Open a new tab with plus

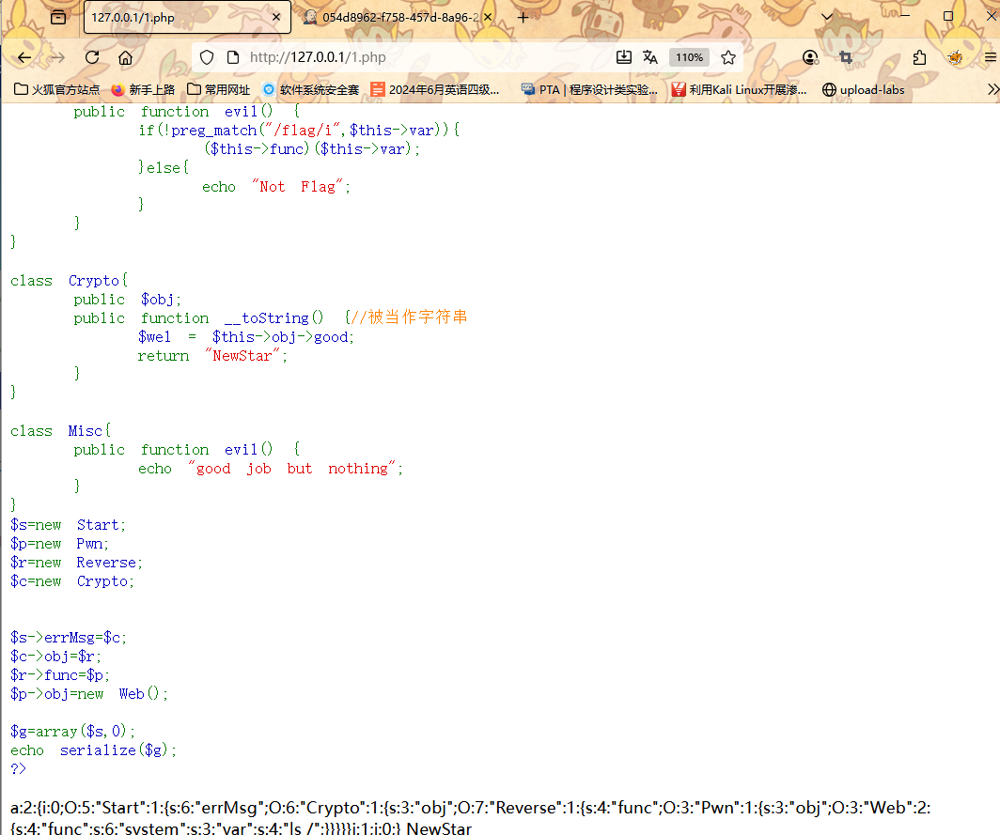[x=523, y=17]
